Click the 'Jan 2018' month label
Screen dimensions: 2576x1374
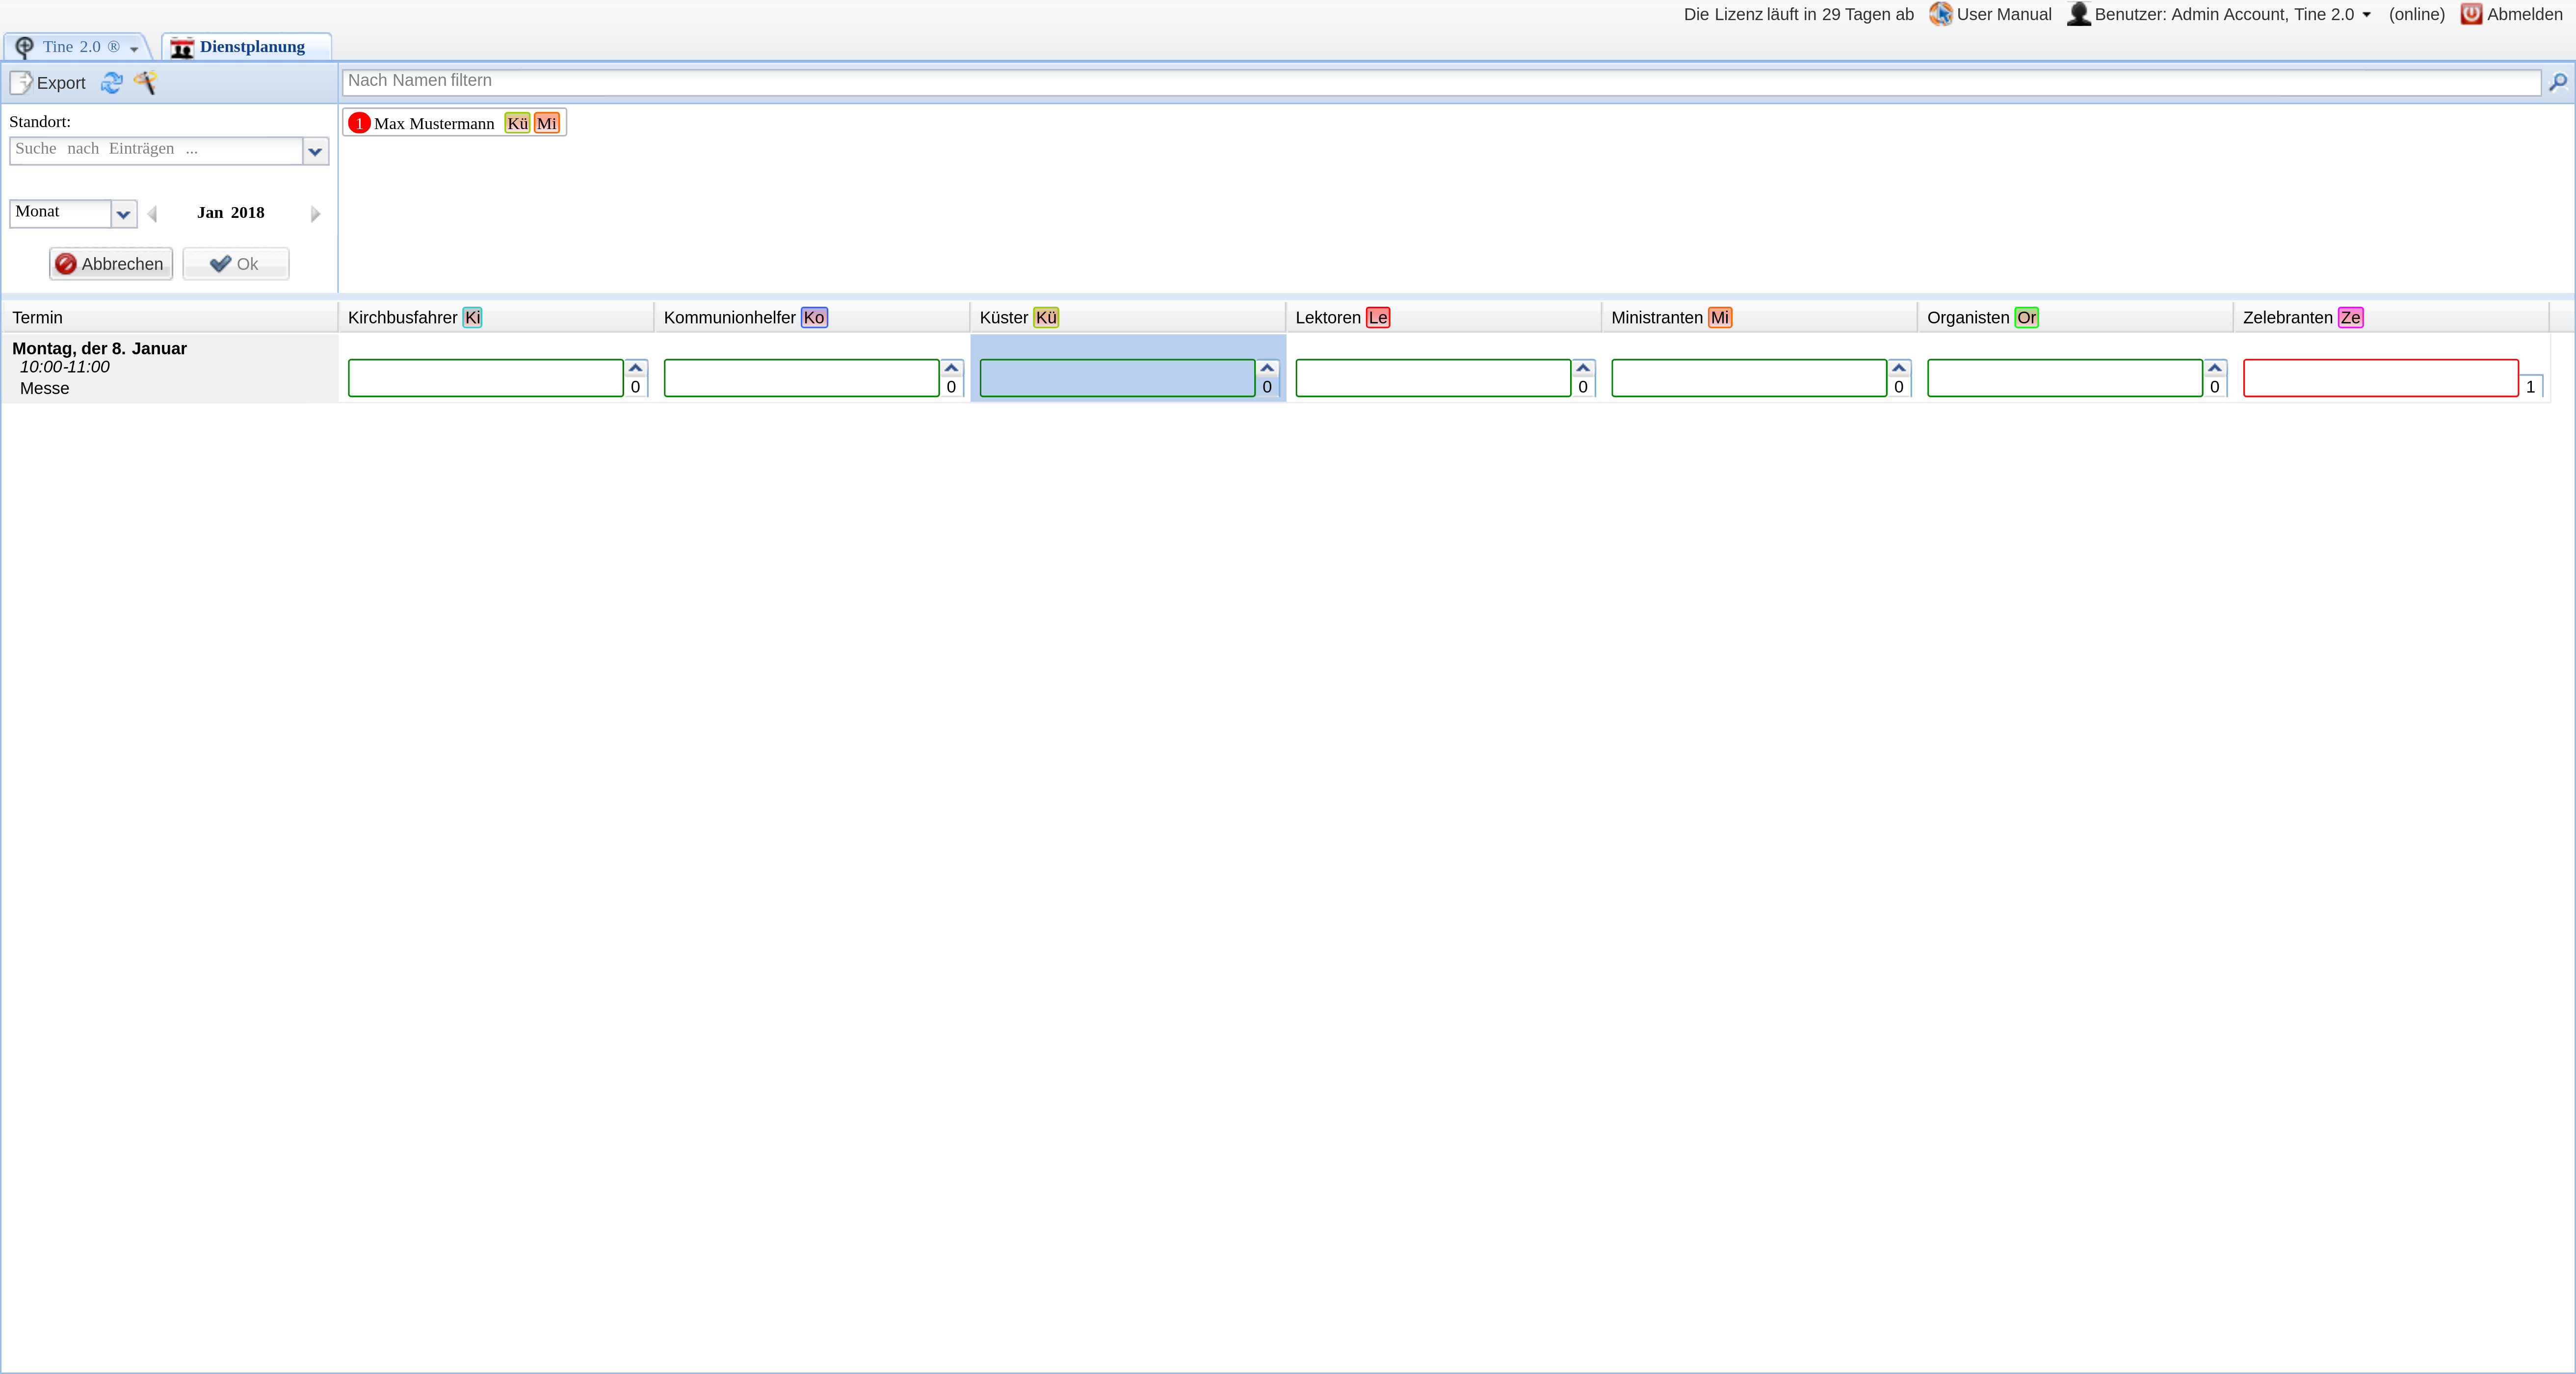[231, 213]
